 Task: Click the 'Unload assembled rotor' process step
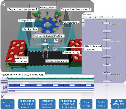[118, 104]
